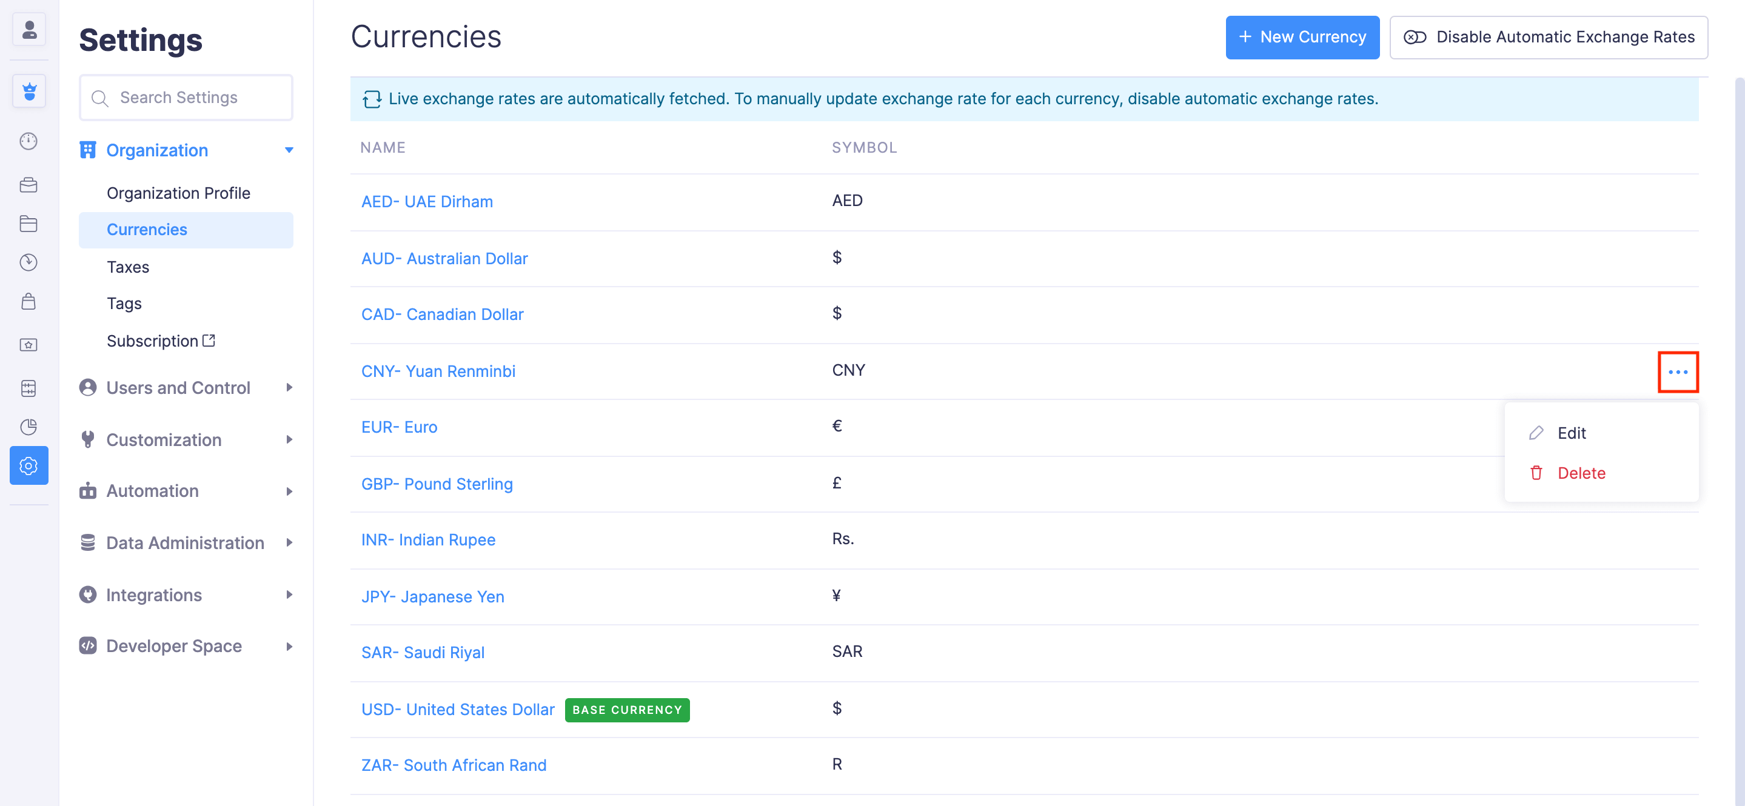The height and width of the screenshot is (806, 1745).
Task: Open the pie chart reports icon
Action: click(x=28, y=427)
